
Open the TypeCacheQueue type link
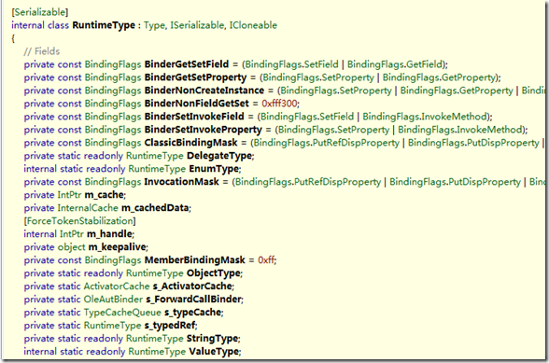click(122, 313)
